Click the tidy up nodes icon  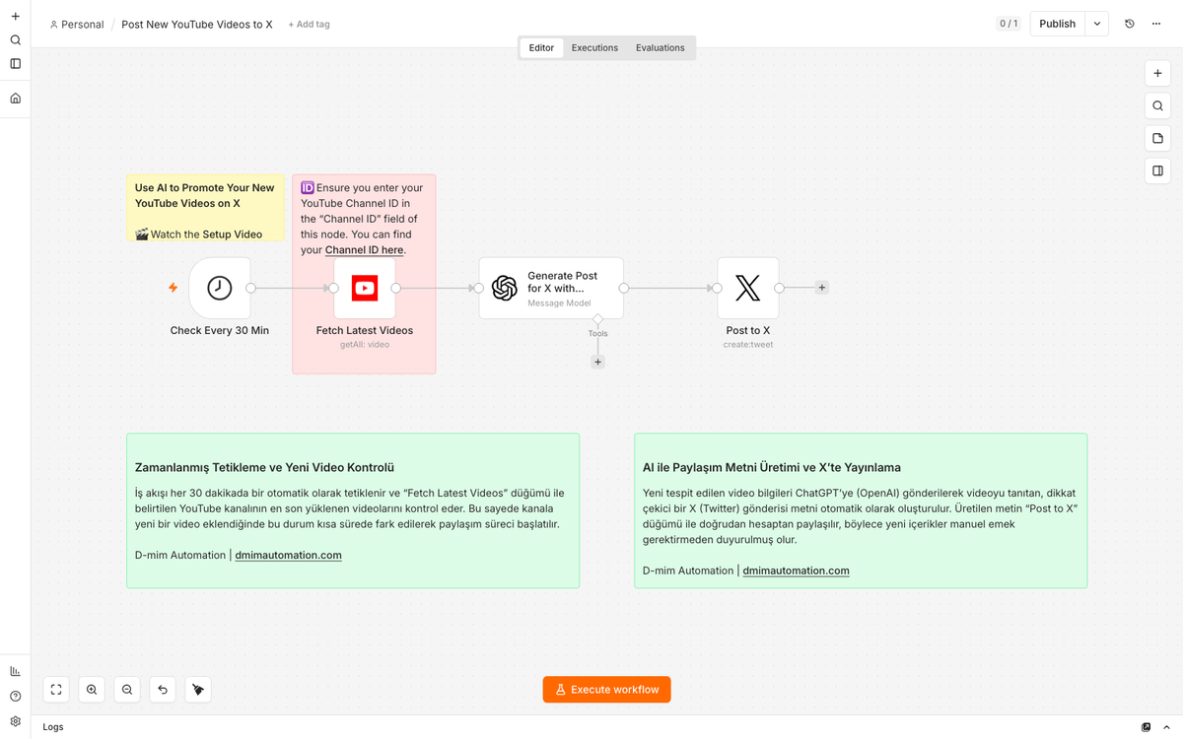pos(198,690)
